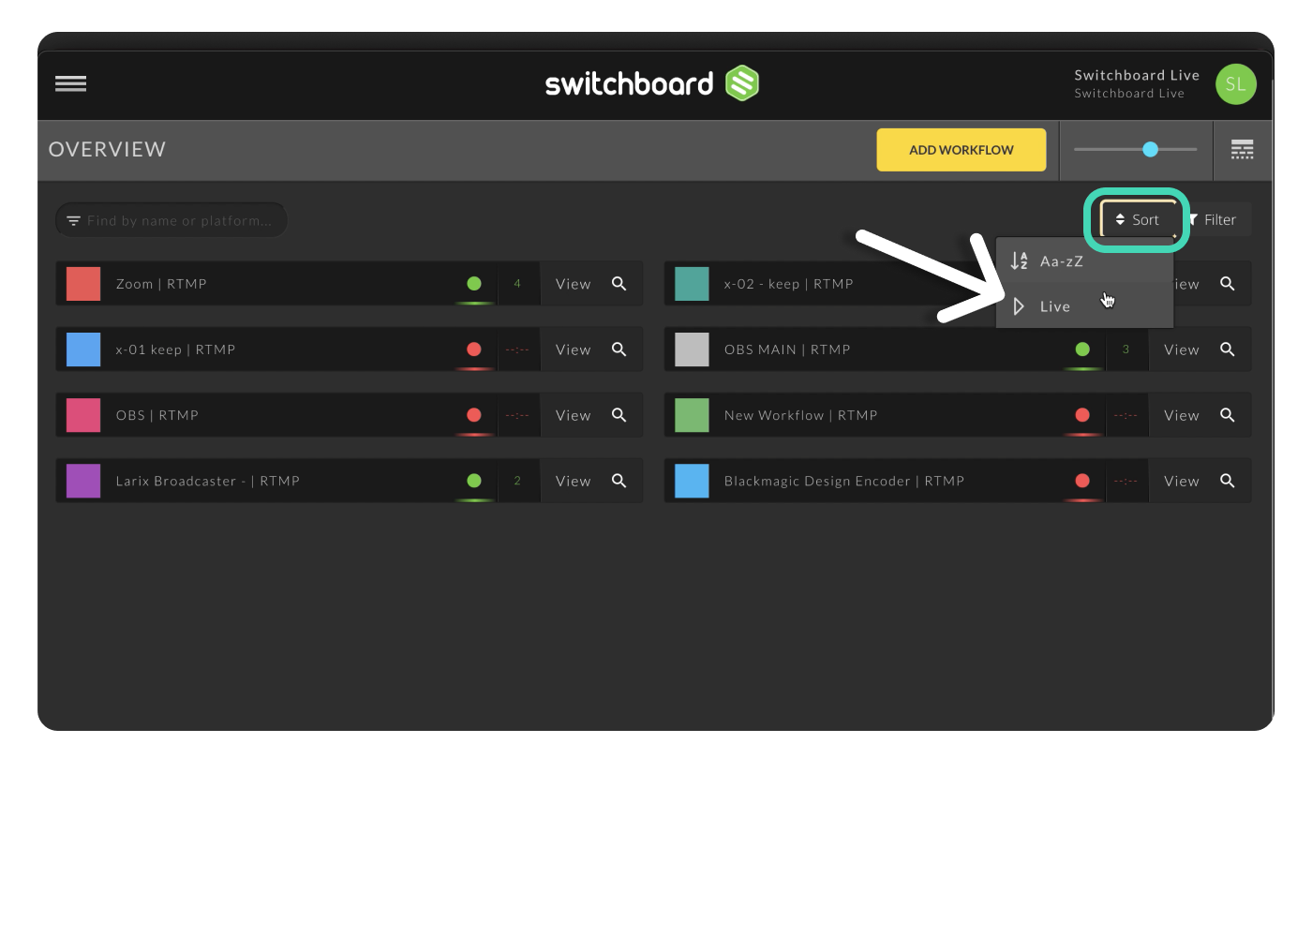Click the blue swatch of Blackmagic Design Encoder
The image size is (1312, 937).
692,481
